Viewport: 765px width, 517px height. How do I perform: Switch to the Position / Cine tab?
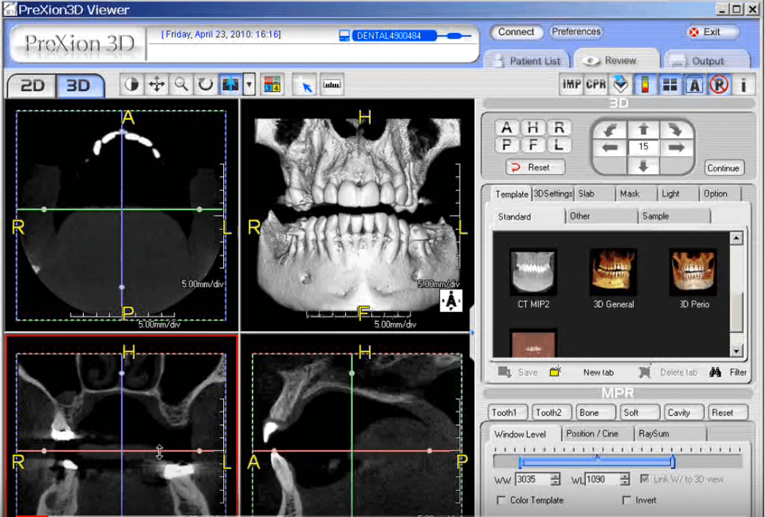pyautogui.click(x=592, y=434)
